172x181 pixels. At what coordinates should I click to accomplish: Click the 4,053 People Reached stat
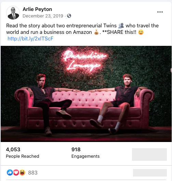tap(23, 153)
